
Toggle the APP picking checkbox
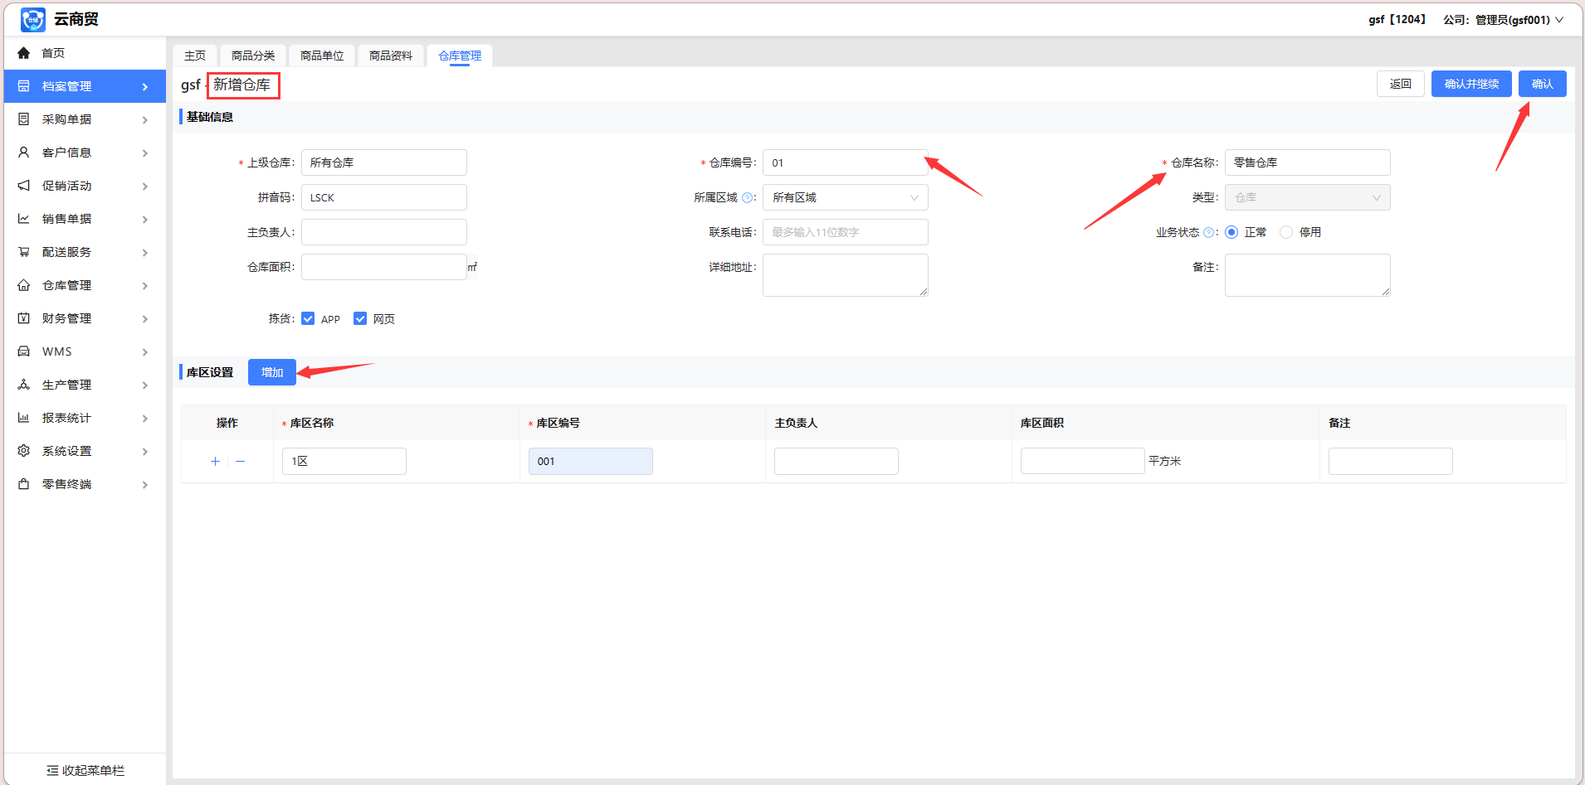click(x=308, y=318)
